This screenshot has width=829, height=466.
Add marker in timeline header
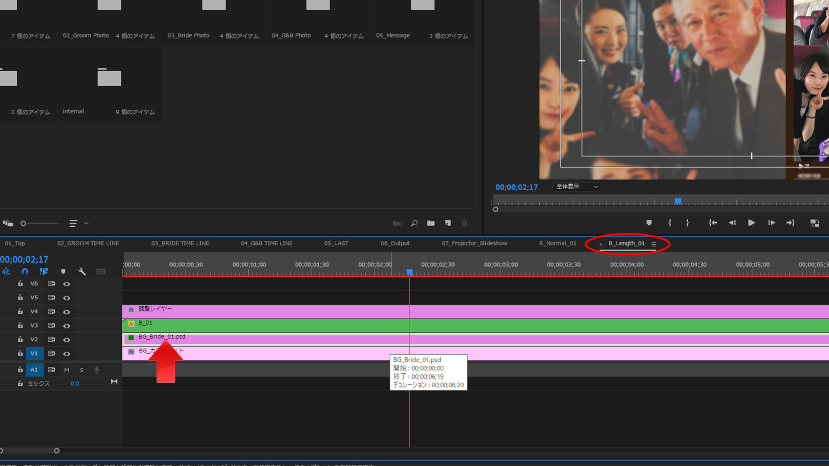63,271
